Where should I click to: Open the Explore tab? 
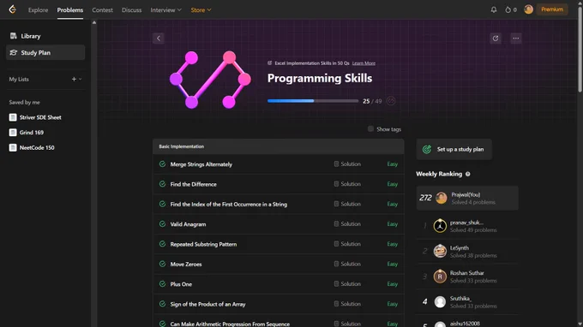38,10
